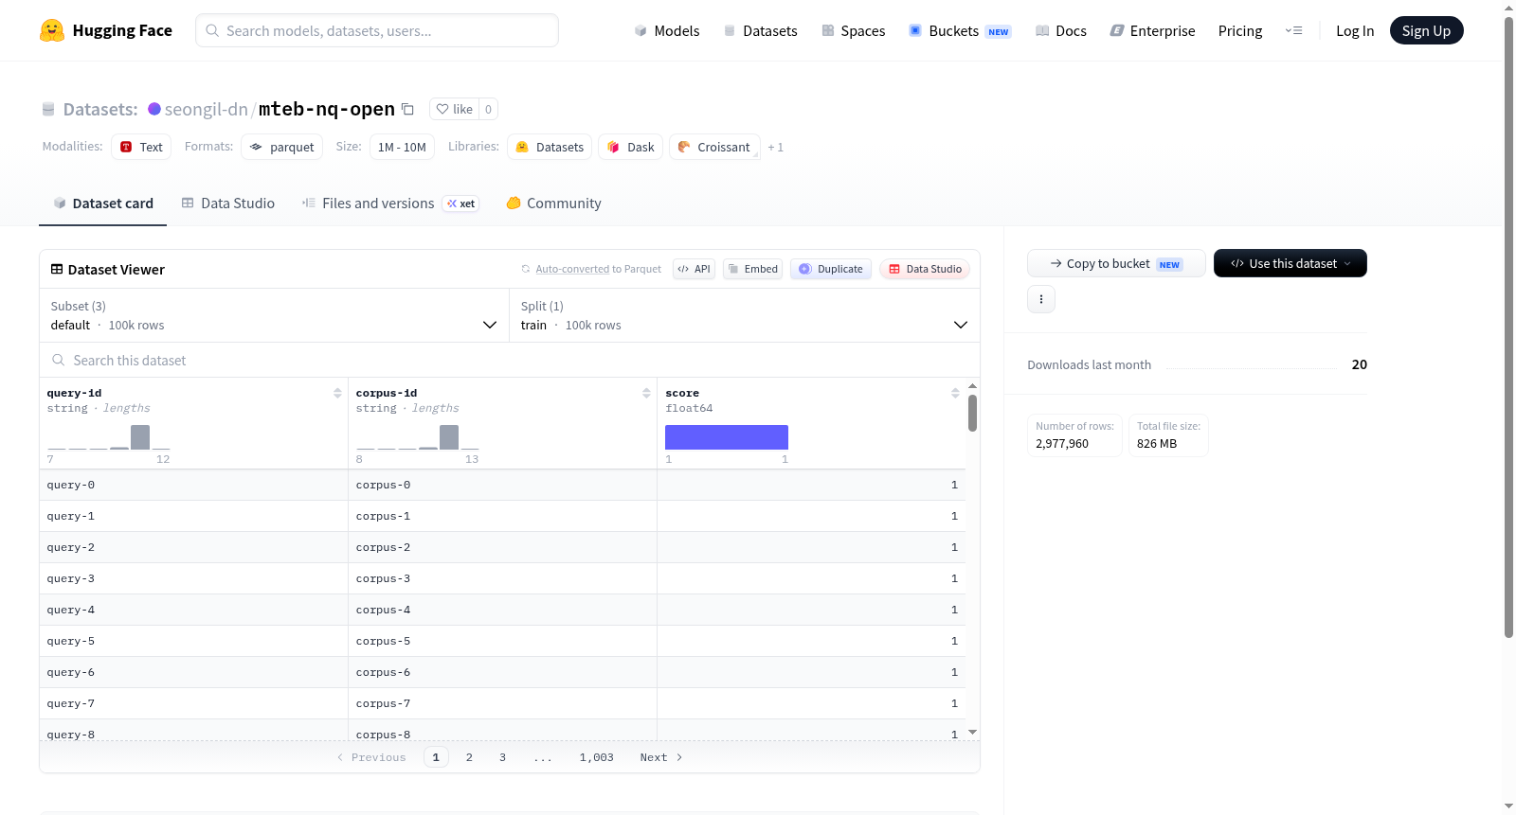The height and width of the screenshot is (815, 1516).
Task: Select the 1M - 10M size tag
Action: coord(402,147)
